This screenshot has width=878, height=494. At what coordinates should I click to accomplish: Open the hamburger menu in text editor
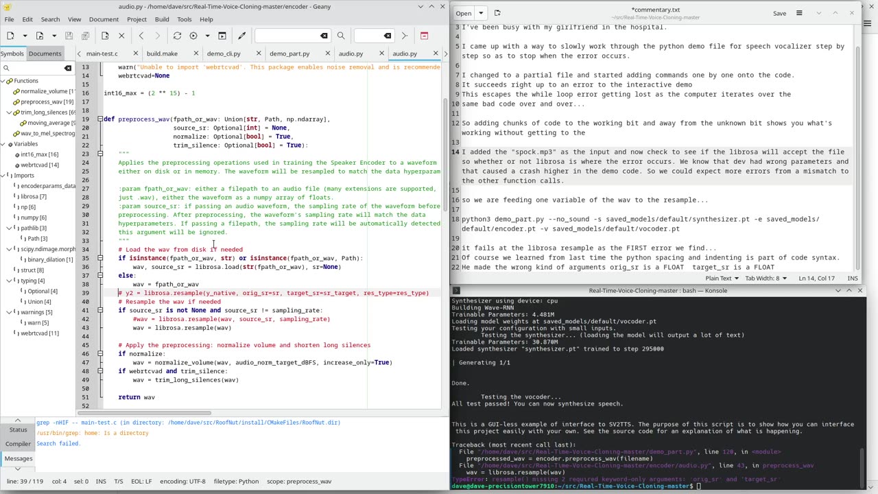click(x=799, y=13)
